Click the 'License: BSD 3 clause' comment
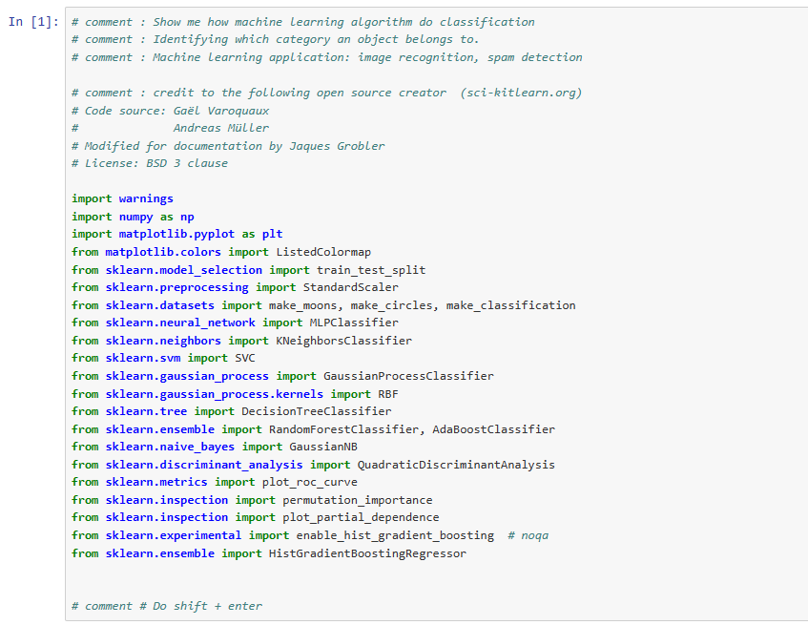 150,163
